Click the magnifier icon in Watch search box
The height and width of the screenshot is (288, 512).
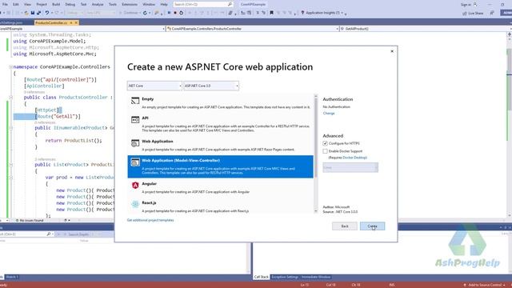point(49,234)
